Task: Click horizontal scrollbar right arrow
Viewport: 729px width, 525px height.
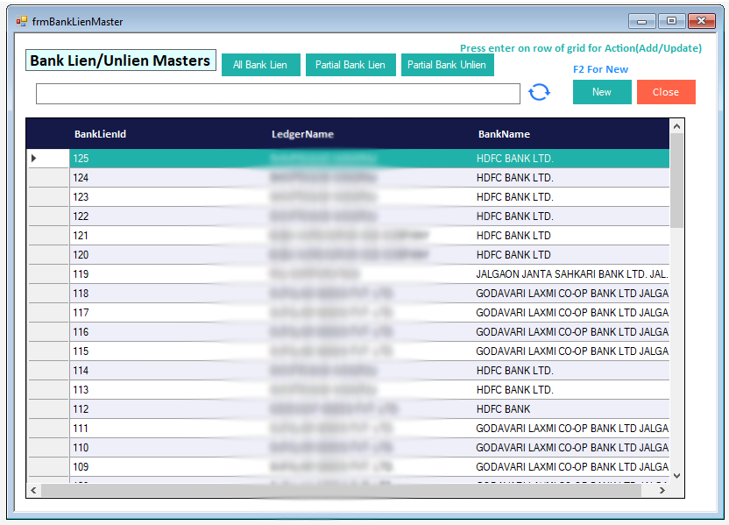Action: pos(662,491)
